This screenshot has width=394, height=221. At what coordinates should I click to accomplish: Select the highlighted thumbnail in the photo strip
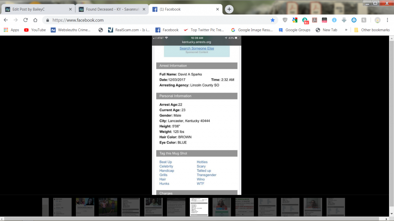tap(199, 207)
